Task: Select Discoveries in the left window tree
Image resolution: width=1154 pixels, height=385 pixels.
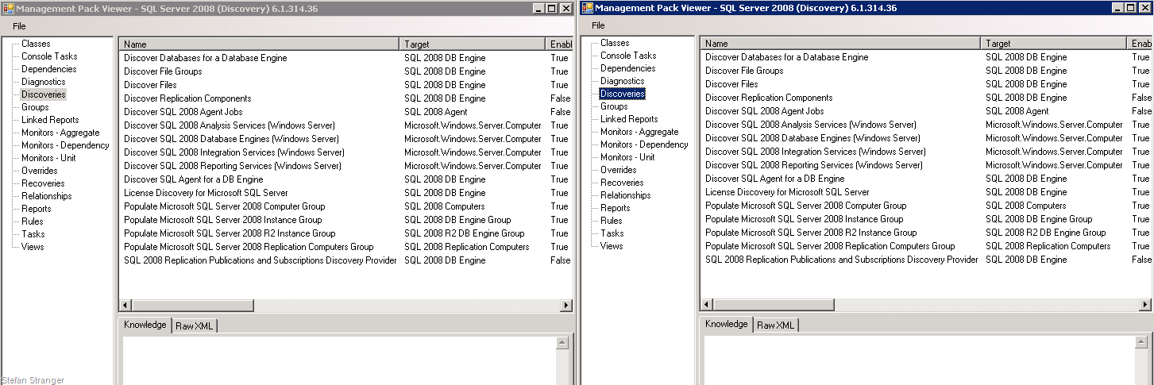Action: pos(44,94)
